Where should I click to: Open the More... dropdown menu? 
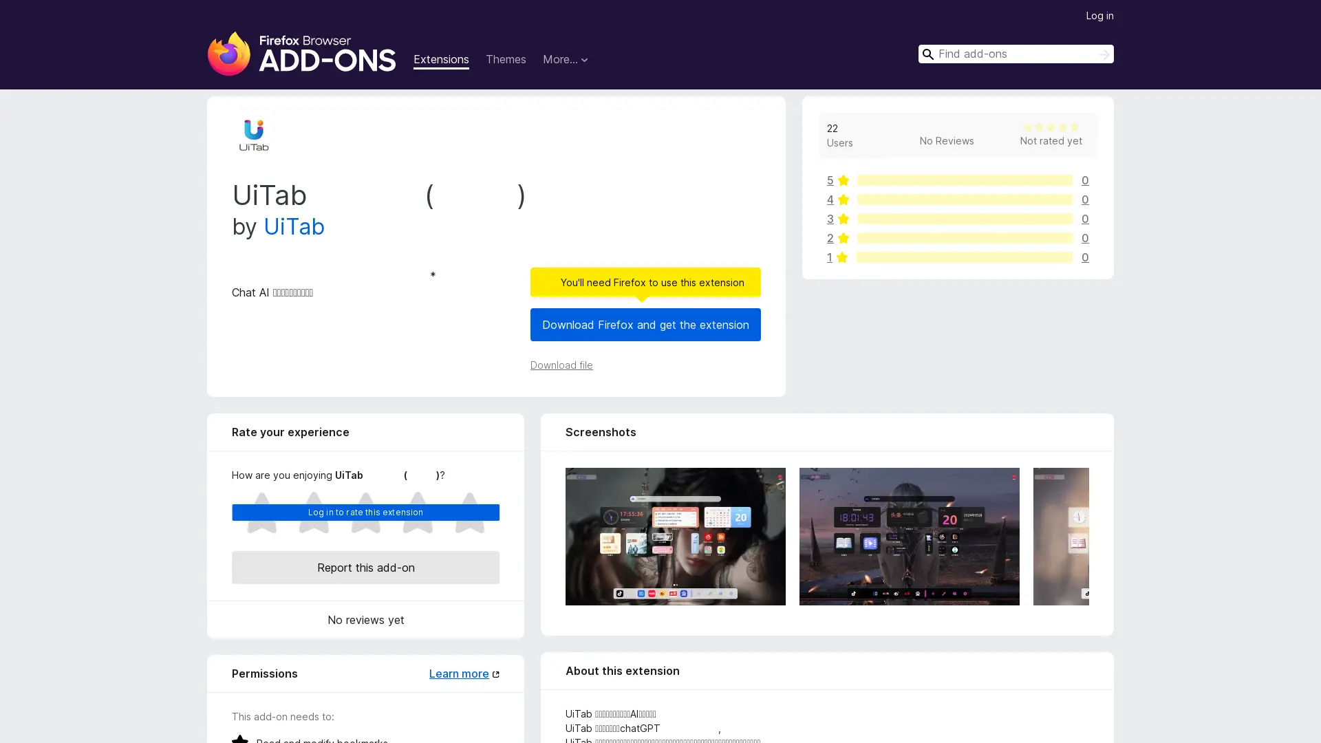[x=565, y=60]
